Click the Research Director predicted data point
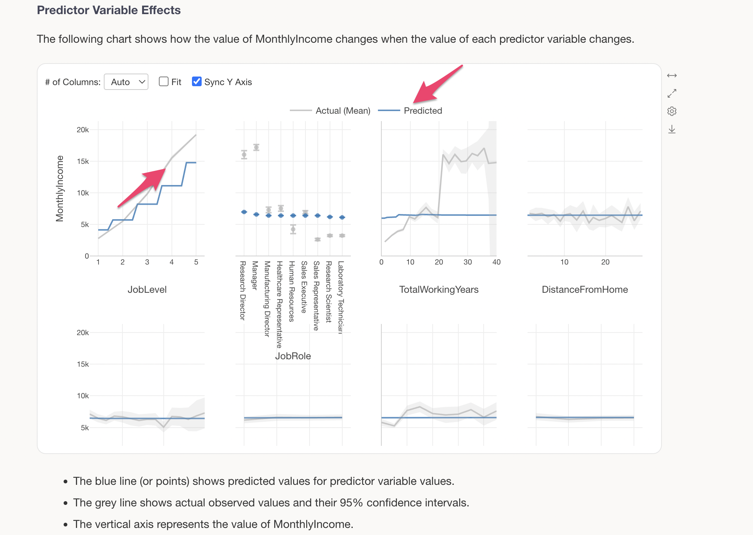Viewport: 753px width, 535px height. click(x=244, y=212)
